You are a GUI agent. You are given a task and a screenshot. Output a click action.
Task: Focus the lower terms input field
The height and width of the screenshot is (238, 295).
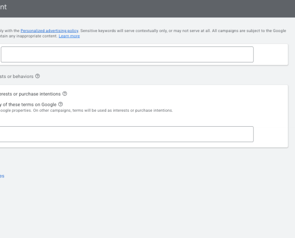point(127,134)
